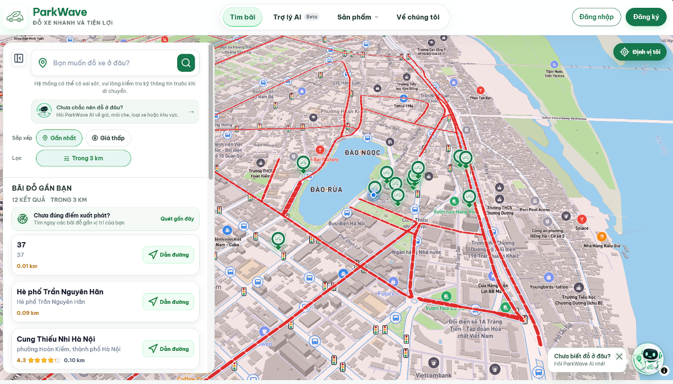
Task: Click the 'Hỏi ParkWave AI nhé!' popup text
Action: coord(579,363)
